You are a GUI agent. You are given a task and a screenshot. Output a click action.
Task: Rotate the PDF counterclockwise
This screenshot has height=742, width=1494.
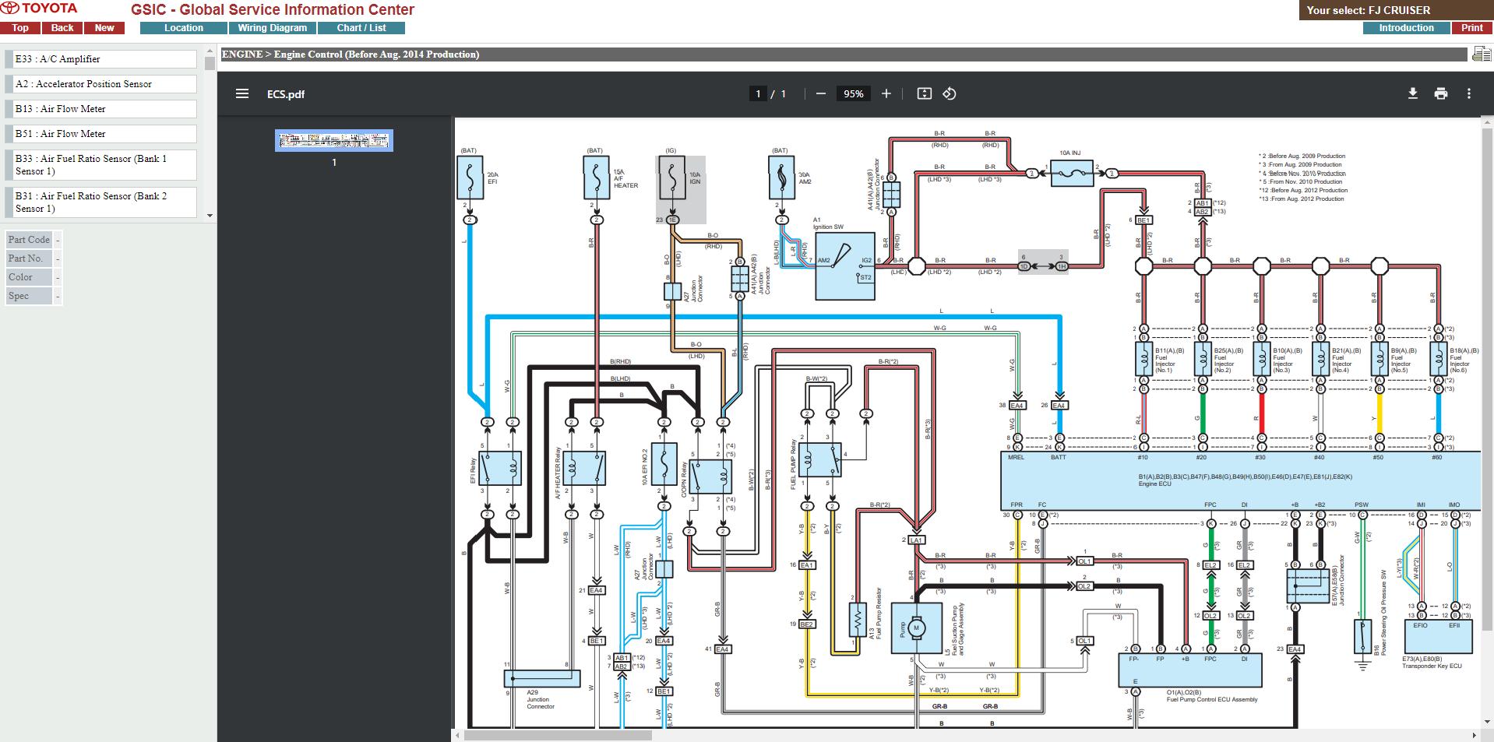point(949,93)
